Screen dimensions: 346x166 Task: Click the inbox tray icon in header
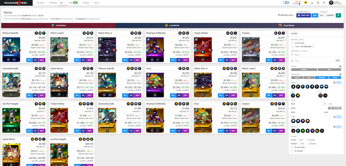312,3
